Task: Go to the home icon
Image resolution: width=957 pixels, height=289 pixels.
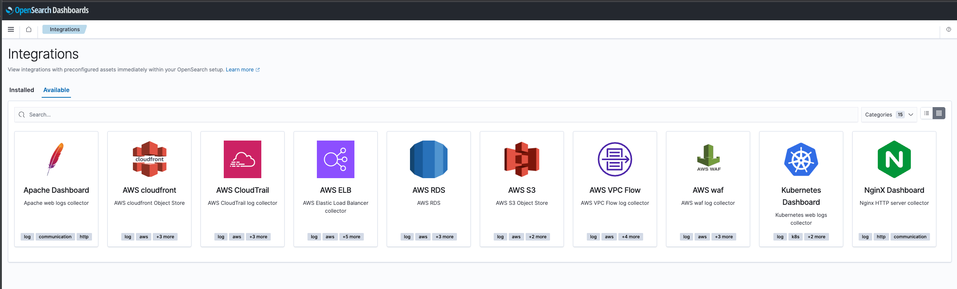Action: pos(29,29)
